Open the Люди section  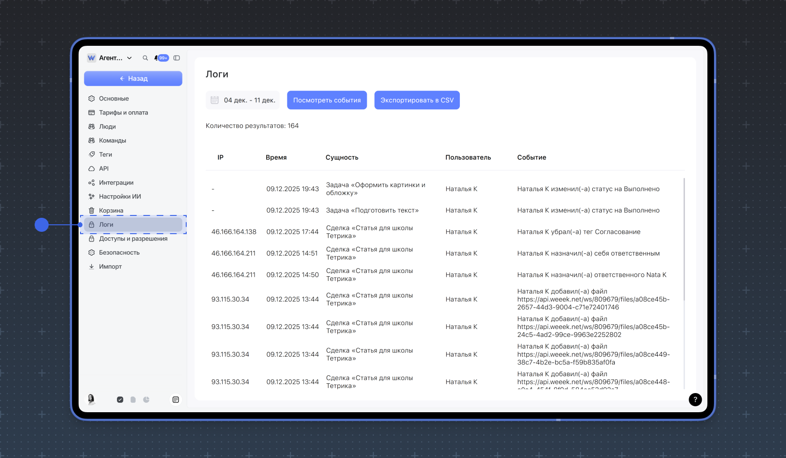tap(107, 127)
